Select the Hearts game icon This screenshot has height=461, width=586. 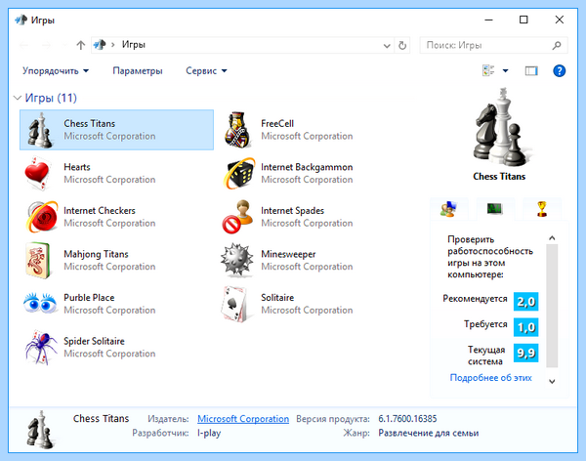pyautogui.click(x=37, y=174)
